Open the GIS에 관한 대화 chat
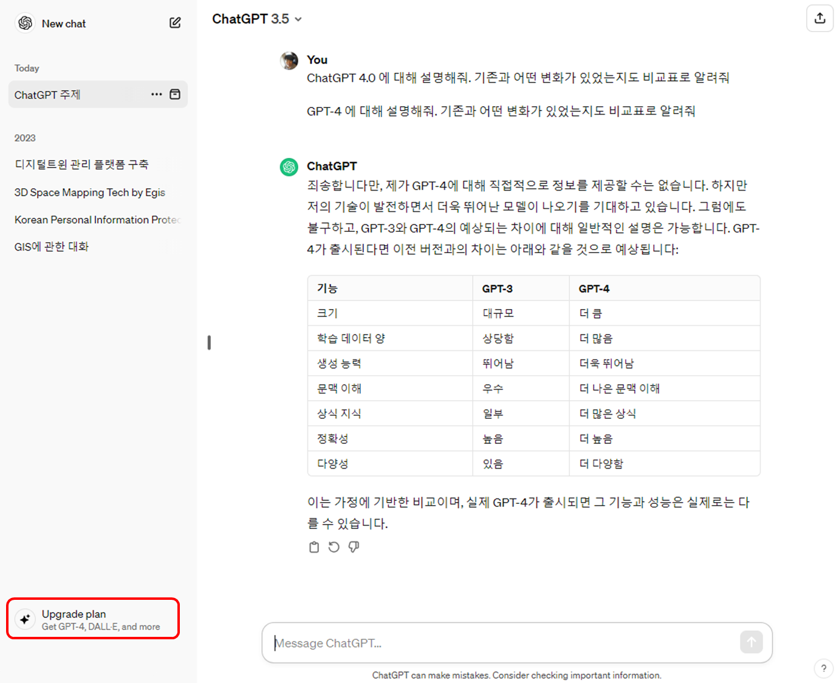The width and height of the screenshot is (836, 683). point(52,246)
